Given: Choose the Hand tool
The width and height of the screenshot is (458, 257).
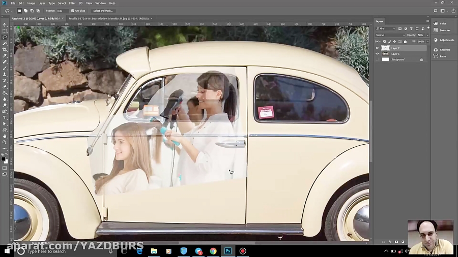Looking at the screenshot, I should pos(5,136).
